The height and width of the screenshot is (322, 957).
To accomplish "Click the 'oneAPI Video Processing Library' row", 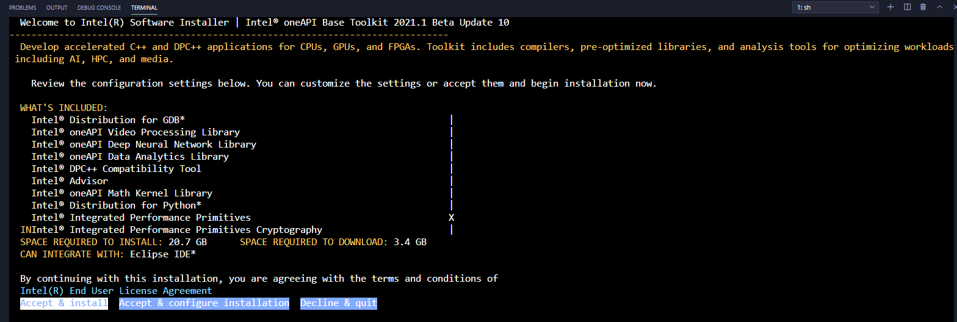I will 135,132.
